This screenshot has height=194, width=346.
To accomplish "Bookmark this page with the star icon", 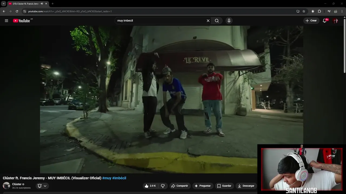I will click(304, 11).
